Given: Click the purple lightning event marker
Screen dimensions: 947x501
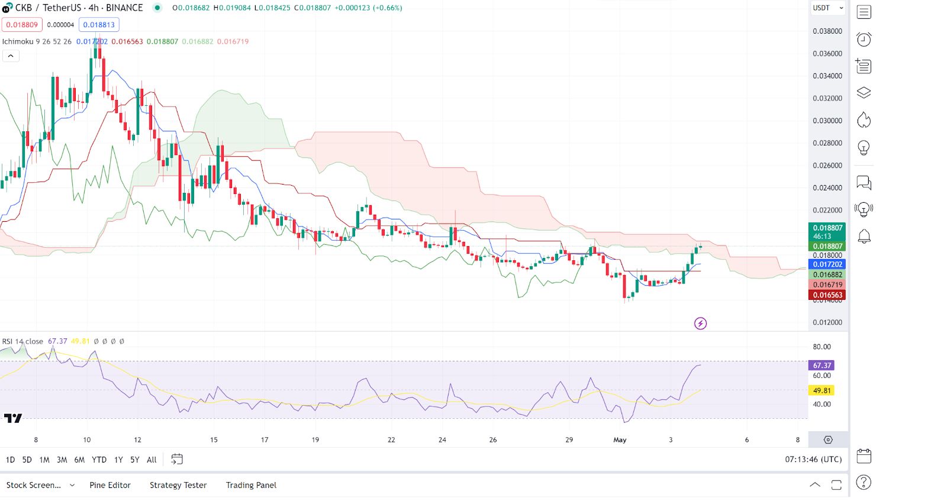Looking at the screenshot, I should click(700, 324).
